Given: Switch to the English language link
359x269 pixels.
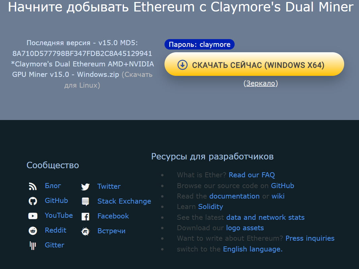Looking at the screenshot, I should tap(253, 249).
